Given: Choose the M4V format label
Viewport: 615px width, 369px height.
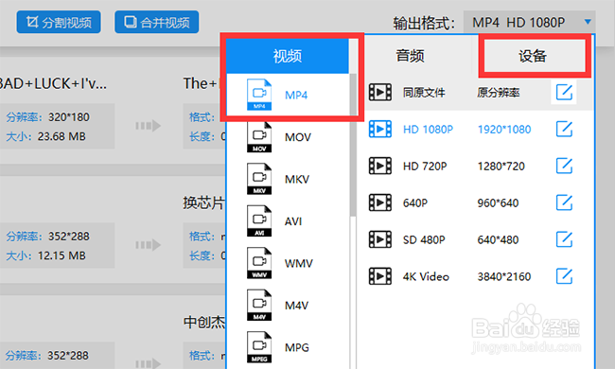Looking at the screenshot, I should pos(296,306).
